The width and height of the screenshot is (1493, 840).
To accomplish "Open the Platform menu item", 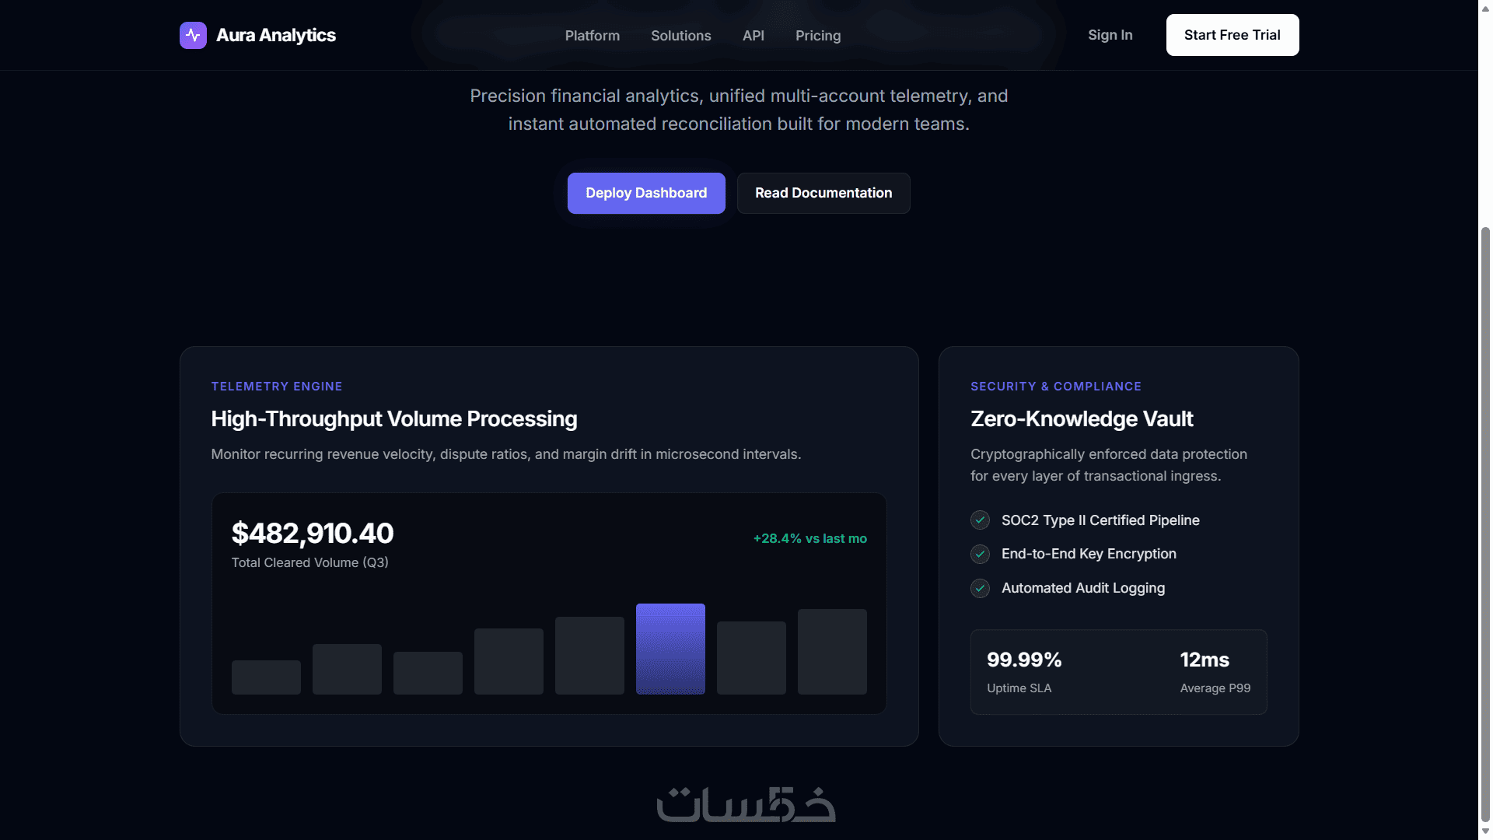I will 592,36.
